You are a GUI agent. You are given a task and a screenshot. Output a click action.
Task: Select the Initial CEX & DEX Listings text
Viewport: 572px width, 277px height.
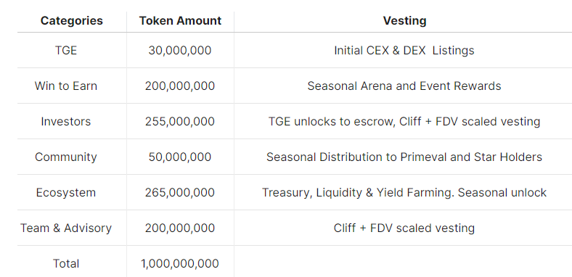[x=404, y=50]
